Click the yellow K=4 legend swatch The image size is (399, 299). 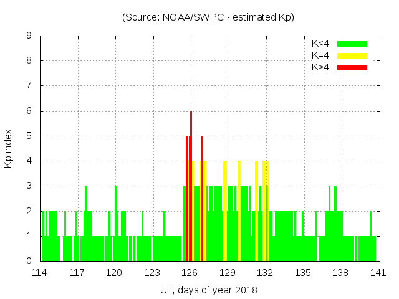coord(352,55)
